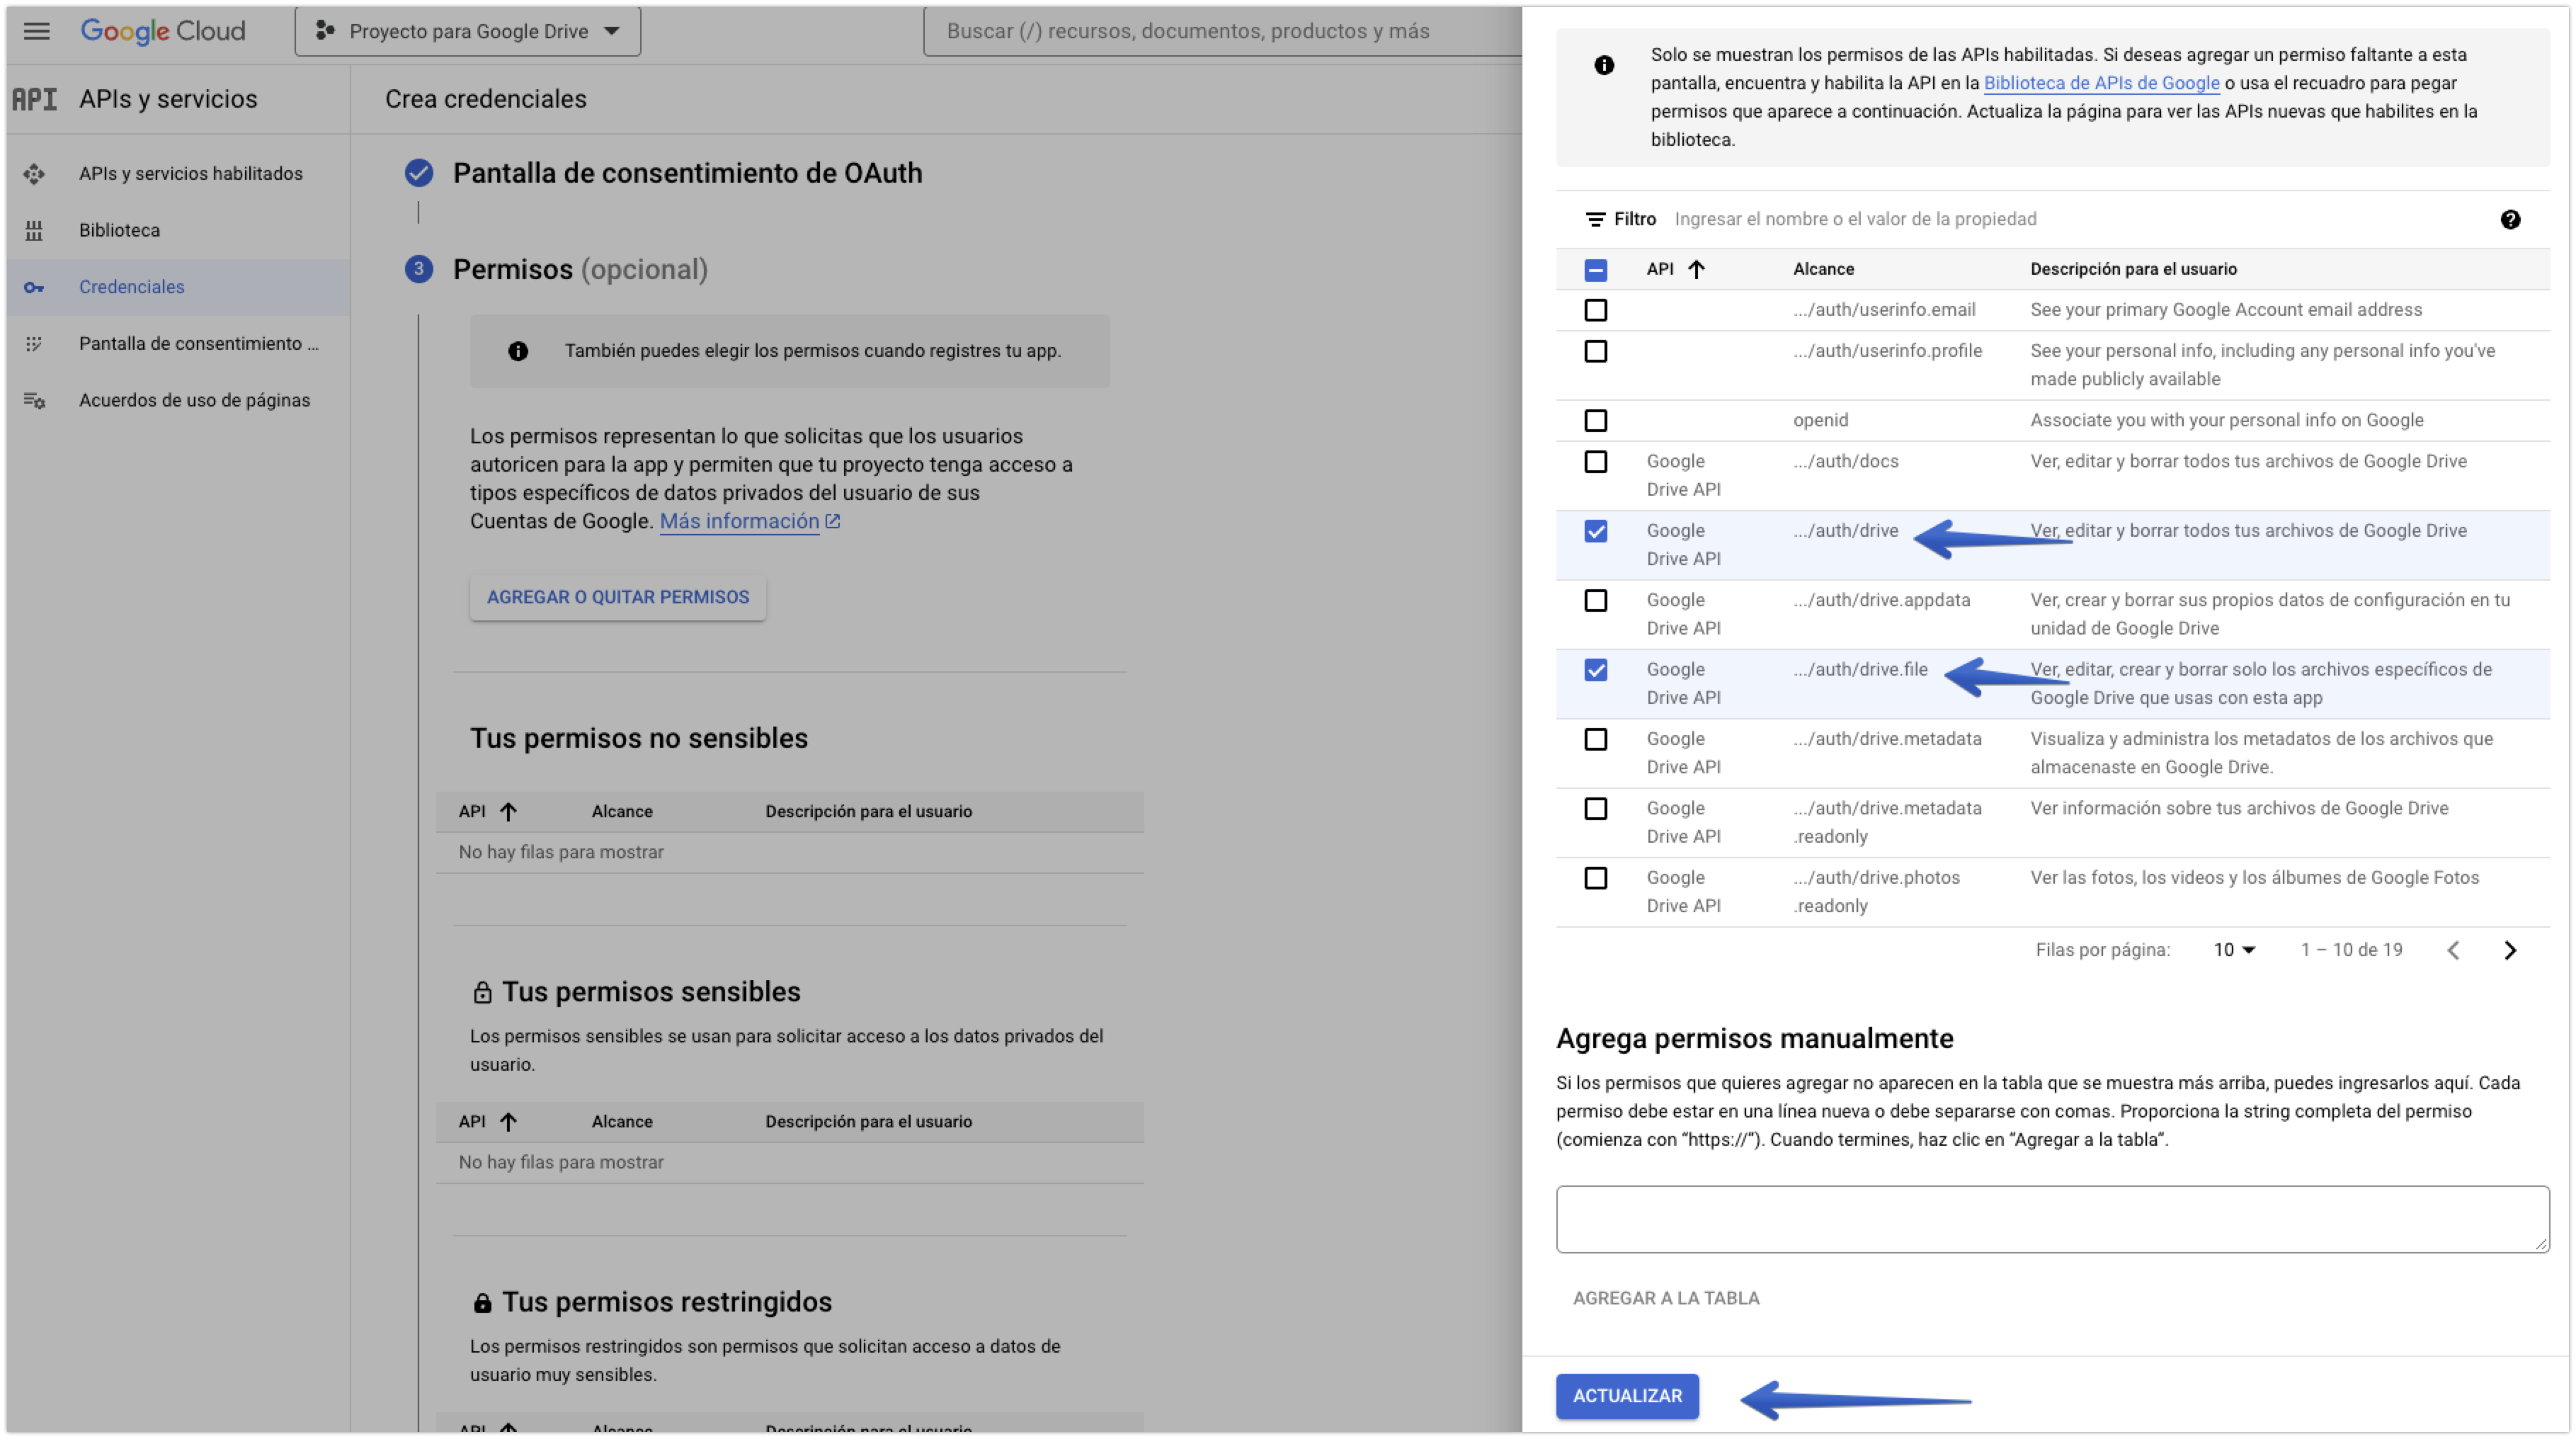Click the Credenciales key icon
Image resolution: width=2576 pixels, height=1439 pixels.
pyautogui.click(x=34, y=288)
